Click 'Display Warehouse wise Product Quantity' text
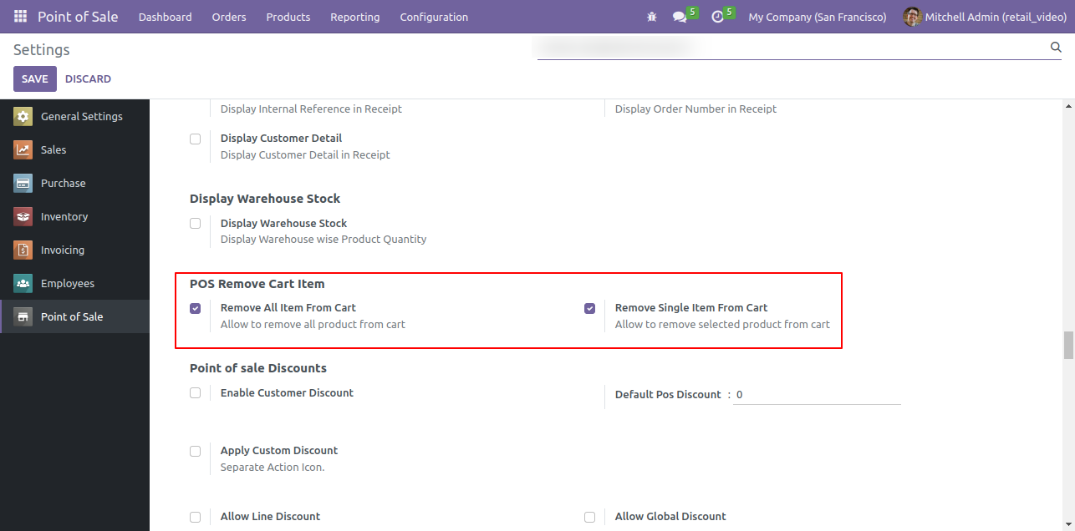This screenshot has height=531, width=1075. click(324, 240)
